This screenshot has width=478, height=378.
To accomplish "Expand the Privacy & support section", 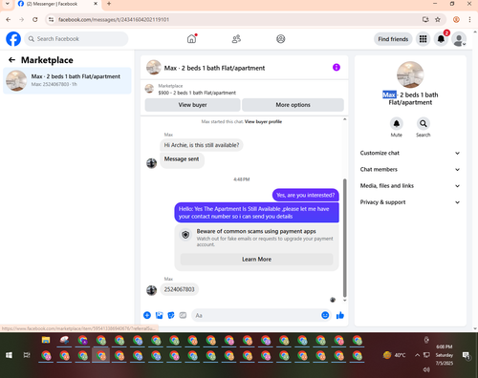I will (x=410, y=202).
